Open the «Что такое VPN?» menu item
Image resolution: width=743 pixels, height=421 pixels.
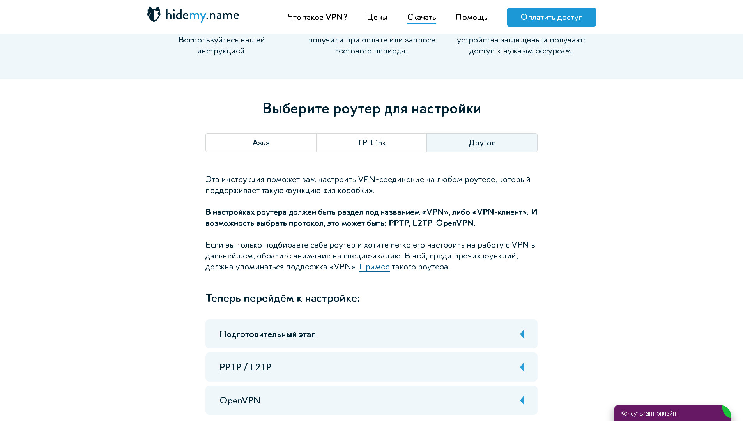(x=317, y=17)
